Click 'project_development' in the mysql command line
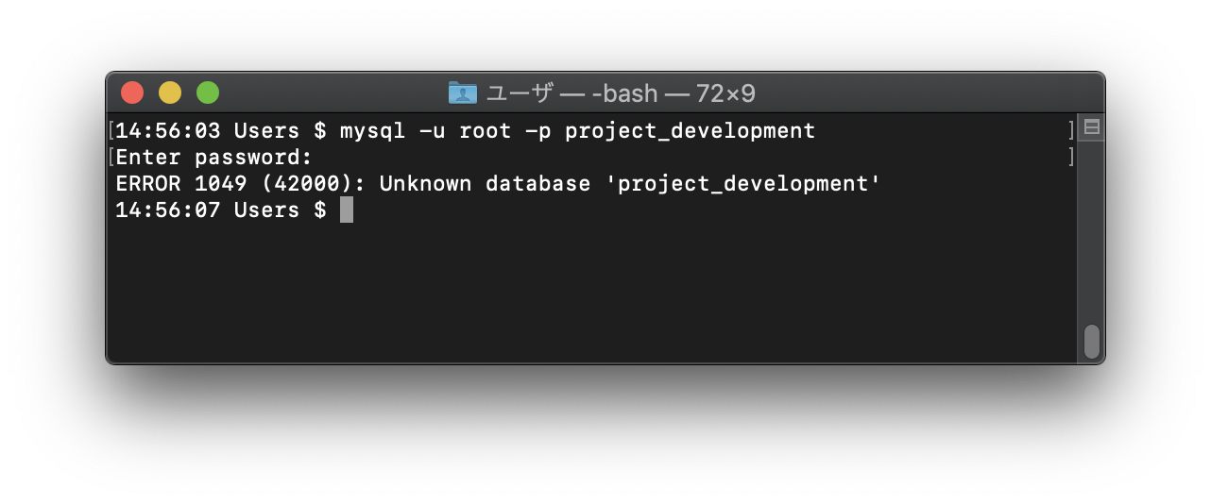 [691, 131]
